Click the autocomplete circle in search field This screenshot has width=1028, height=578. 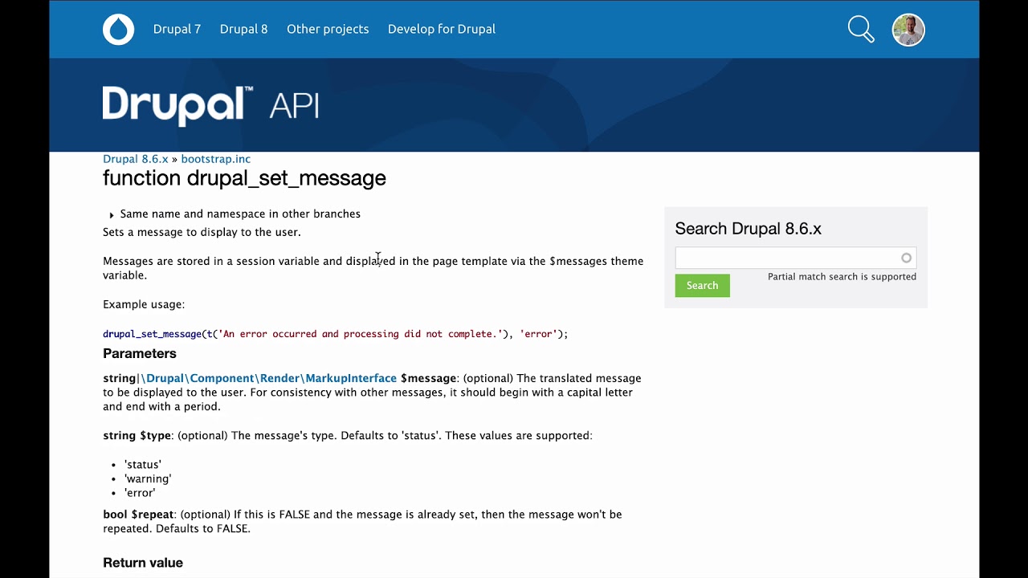coord(906,258)
